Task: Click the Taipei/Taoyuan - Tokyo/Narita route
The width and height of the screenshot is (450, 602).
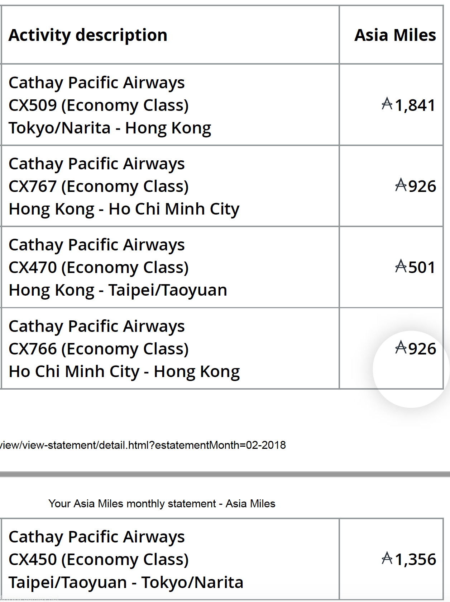Action: pyautogui.click(x=126, y=582)
